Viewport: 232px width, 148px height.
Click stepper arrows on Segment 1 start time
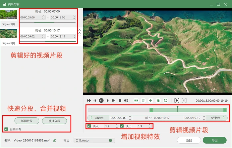coord(43,17)
